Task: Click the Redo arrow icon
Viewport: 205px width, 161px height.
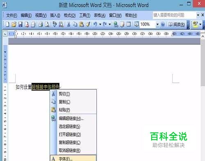Action: click(x=105, y=24)
